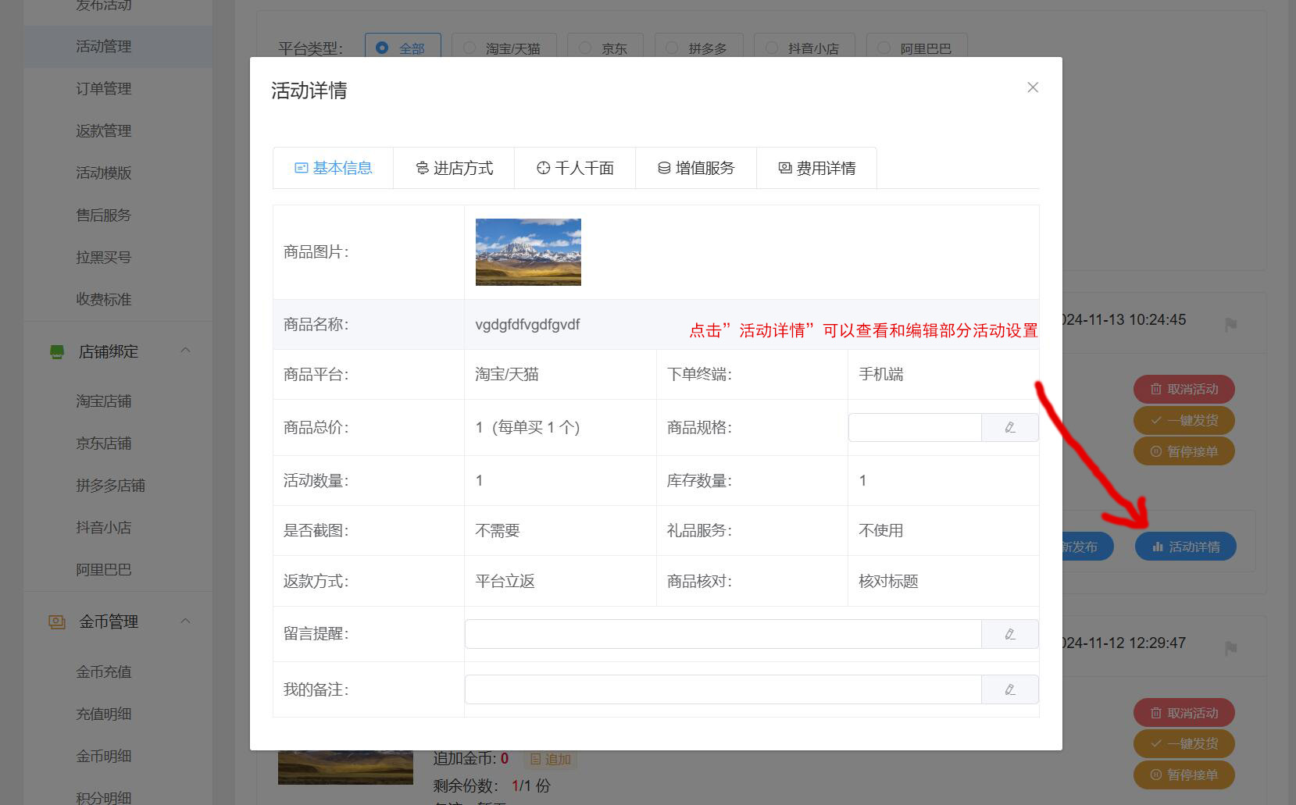Click edit icon for 商品规格 field
This screenshot has width=1296, height=805.
click(x=1010, y=428)
